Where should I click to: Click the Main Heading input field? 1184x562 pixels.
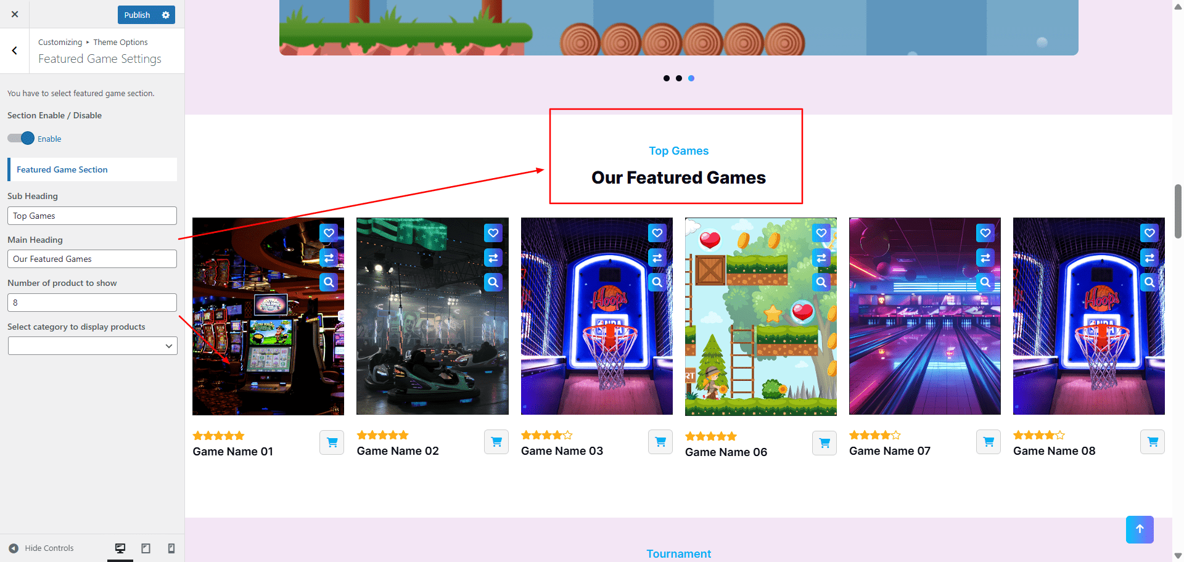pyautogui.click(x=92, y=259)
